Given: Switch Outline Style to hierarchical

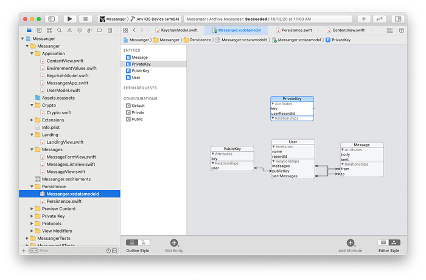Looking at the screenshot, I should pyautogui.click(x=144, y=242).
